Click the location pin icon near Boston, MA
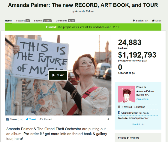 pyautogui.click(x=134, y=21)
